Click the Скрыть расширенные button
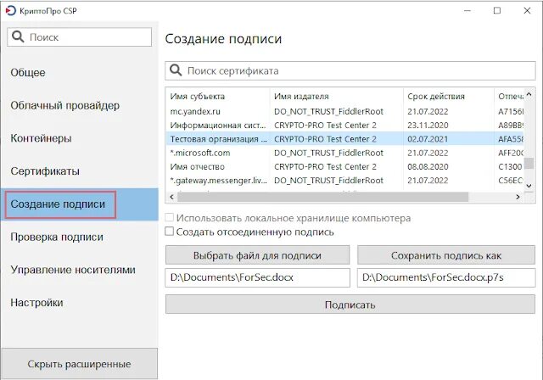The image size is (543, 380). [x=79, y=364]
